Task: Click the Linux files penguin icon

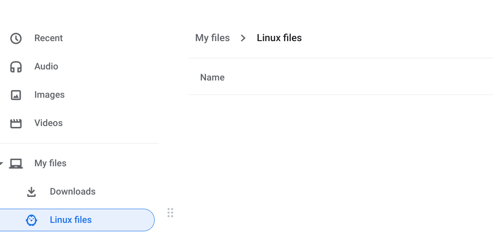Action: [x=31, y=220]
